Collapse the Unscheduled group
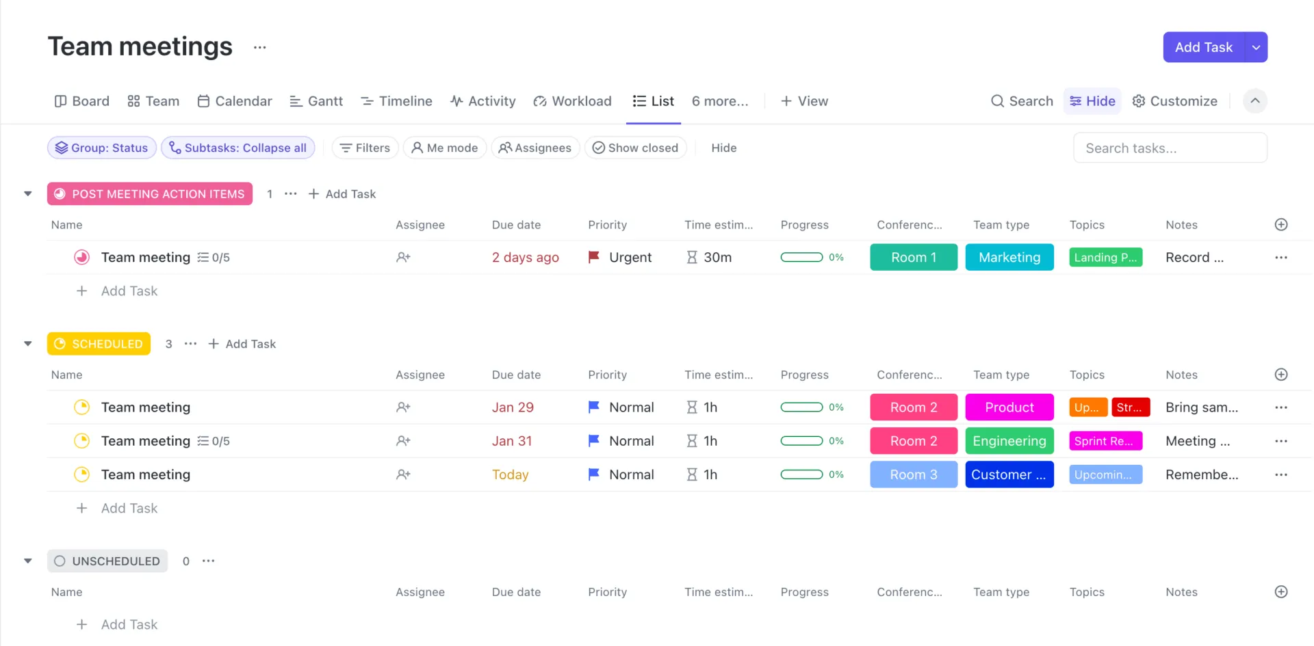The width and height of the screenshot is (1314, 646). coord(28,561)
